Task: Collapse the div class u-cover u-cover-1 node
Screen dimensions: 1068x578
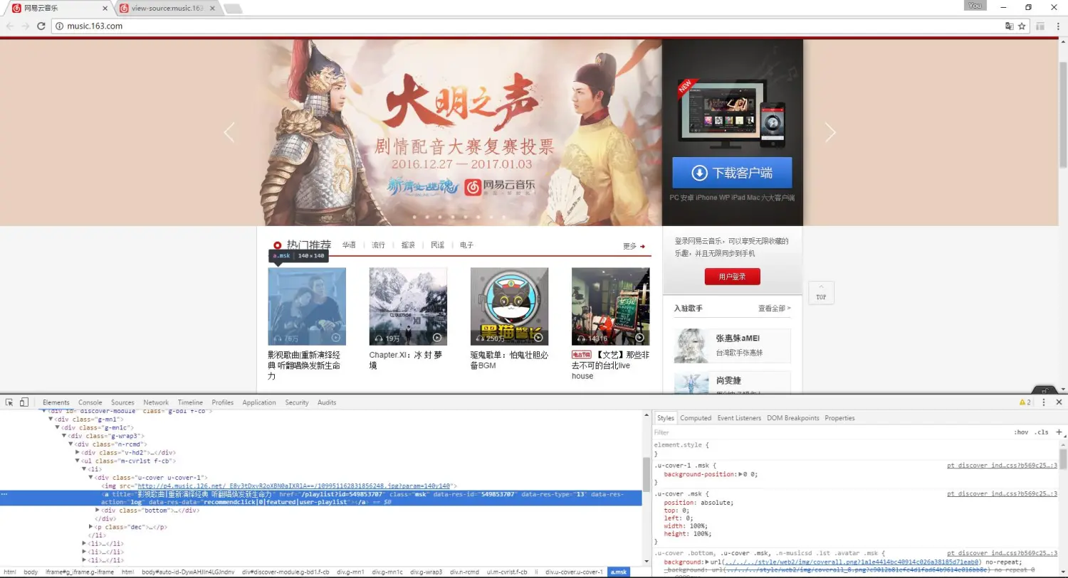Action: pos(90,478)
